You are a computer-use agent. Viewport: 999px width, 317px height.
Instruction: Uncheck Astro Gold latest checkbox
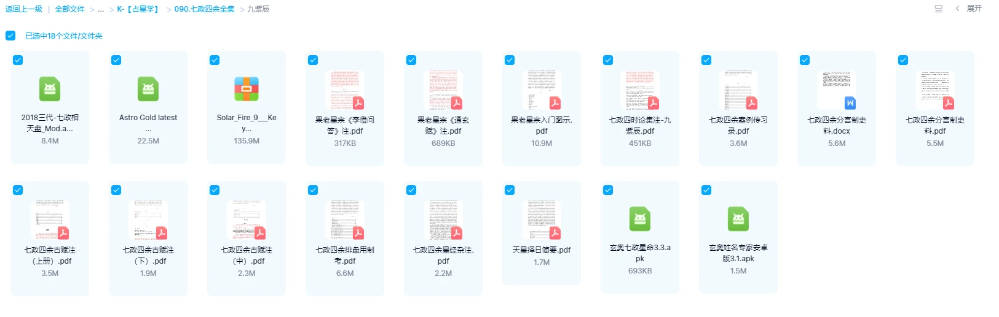click(x=116, y=60)
